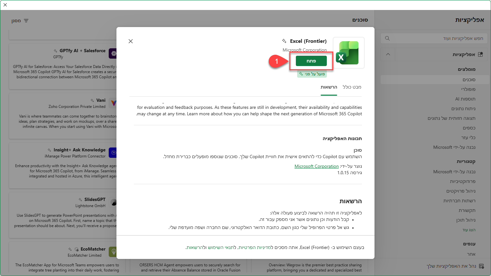Close the Excel (Frontier) details dialog
The image size is (491, 276).
pos(131,41)
